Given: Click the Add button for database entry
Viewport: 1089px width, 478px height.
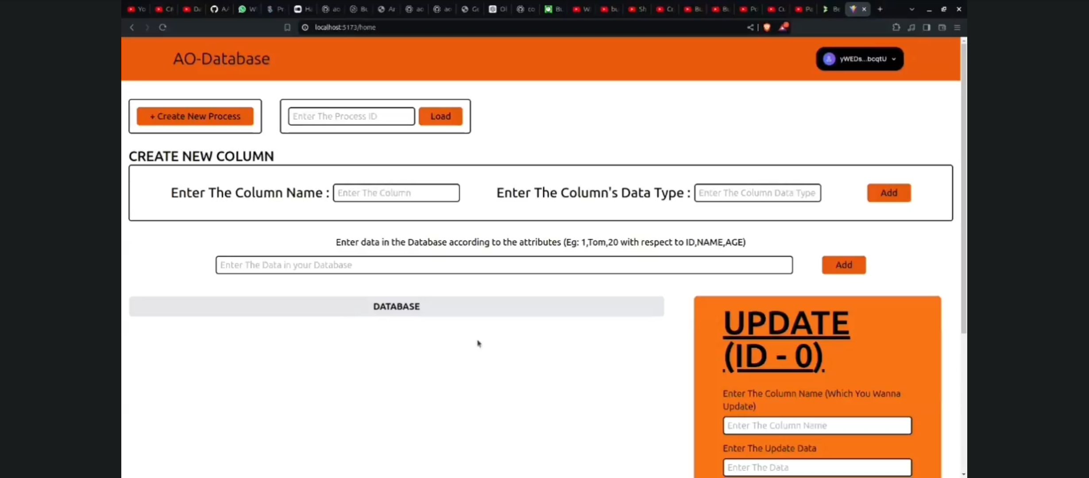Looking at the screenshot, I should coord(844,265).
